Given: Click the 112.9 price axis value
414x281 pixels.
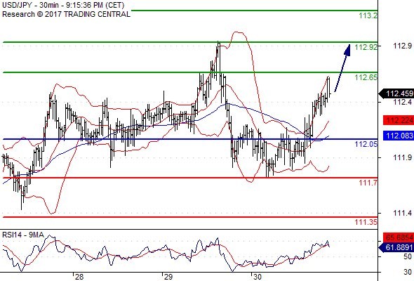Looking at the screenshot, I should (402, 46).
